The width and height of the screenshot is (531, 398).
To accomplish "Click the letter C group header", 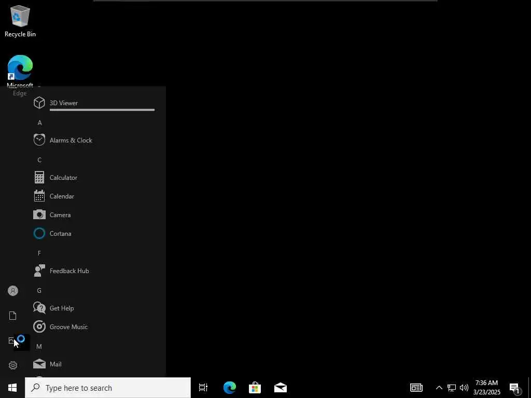I will point(39,160).
